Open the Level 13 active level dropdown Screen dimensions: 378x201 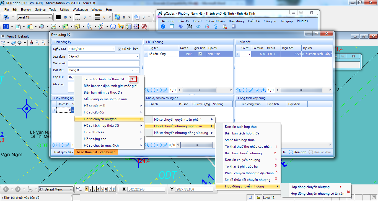[x=50, y=17]
